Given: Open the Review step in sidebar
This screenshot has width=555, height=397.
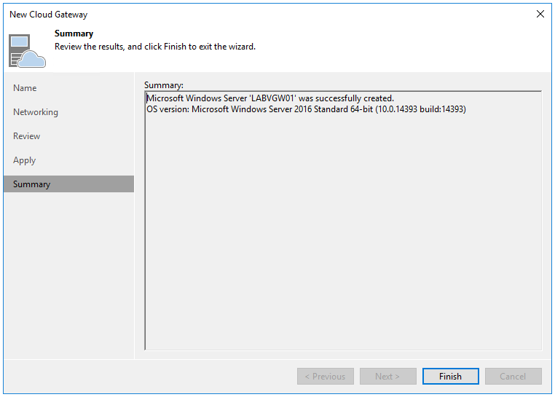Looking at the screenshot, I should 27,136.
